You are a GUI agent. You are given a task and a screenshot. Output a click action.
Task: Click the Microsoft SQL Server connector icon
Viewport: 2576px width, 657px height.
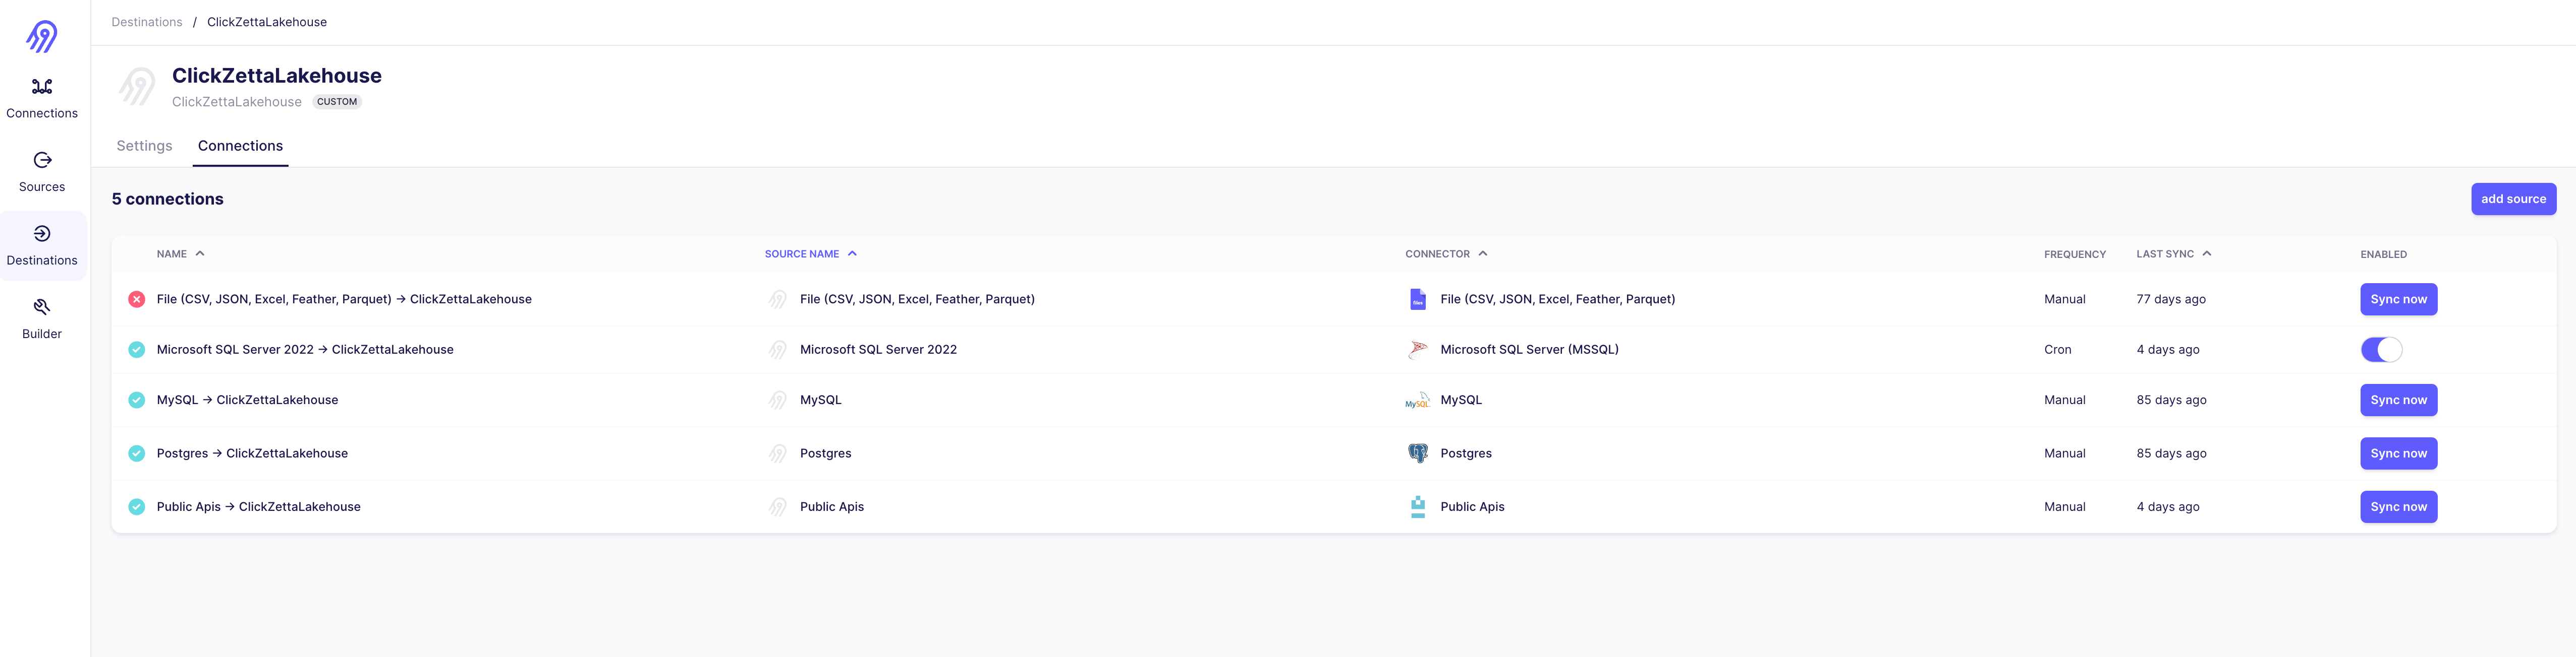[1417, 349]
